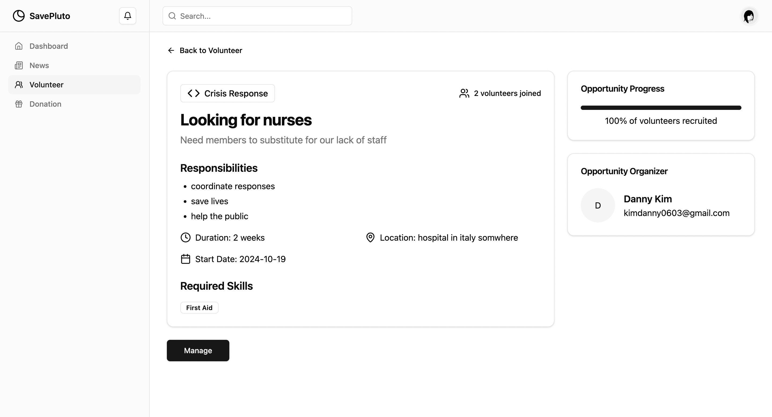Click the Duration clock icon
The width and height of the screenshot is (772, 417).
pos(186,238)
